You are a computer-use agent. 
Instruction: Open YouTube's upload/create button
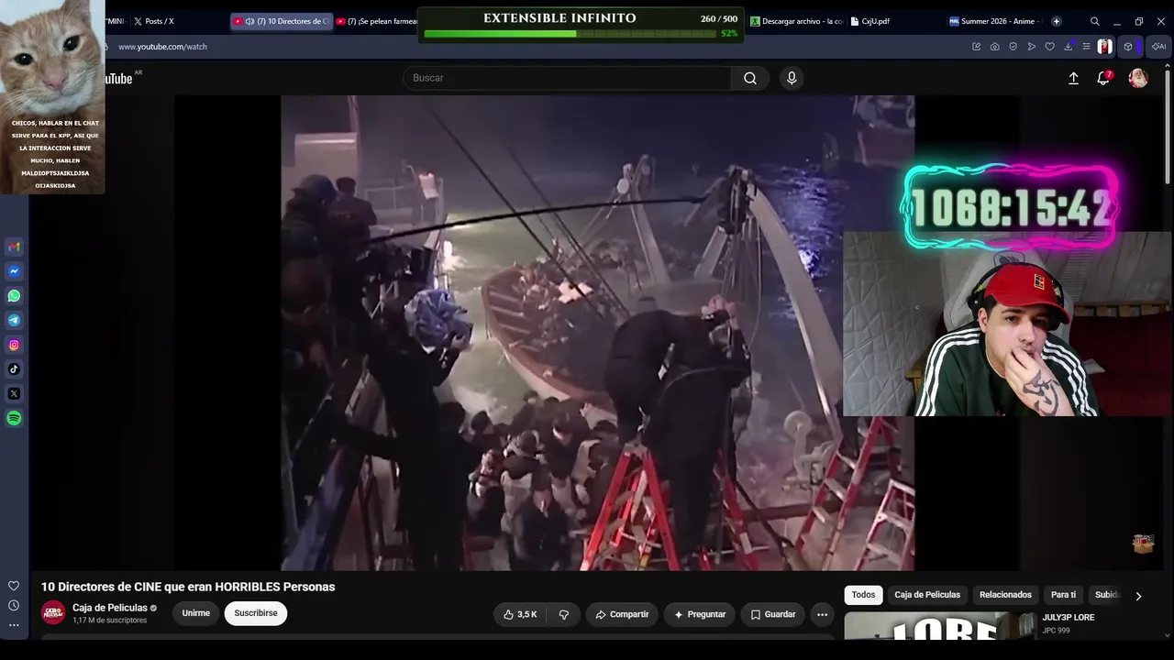[1073, 78]
